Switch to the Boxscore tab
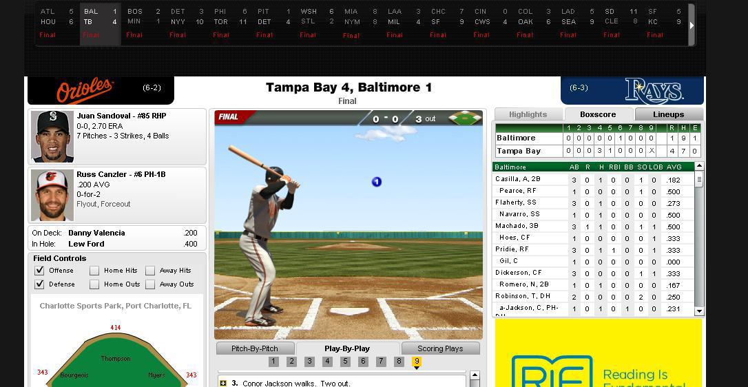The height and width of the screenshot is (387, 748). (598, 114)
